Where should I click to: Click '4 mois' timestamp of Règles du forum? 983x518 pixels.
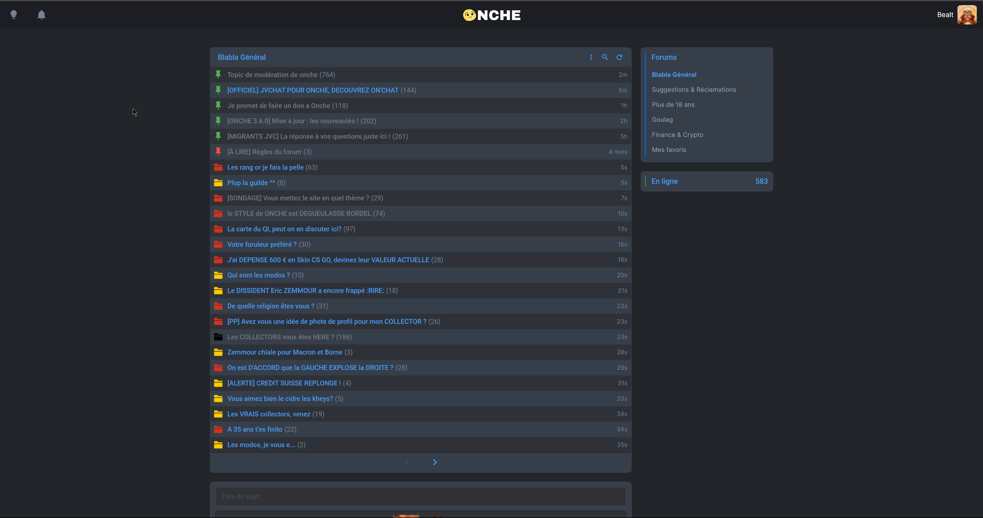click(618, 152)
